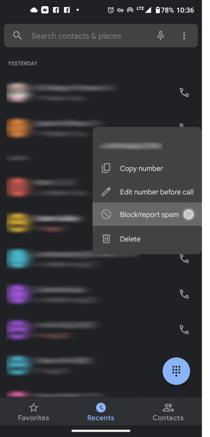Tap the bottom home gesture bar
Screen dimensions: 210x437
[101, 431]
